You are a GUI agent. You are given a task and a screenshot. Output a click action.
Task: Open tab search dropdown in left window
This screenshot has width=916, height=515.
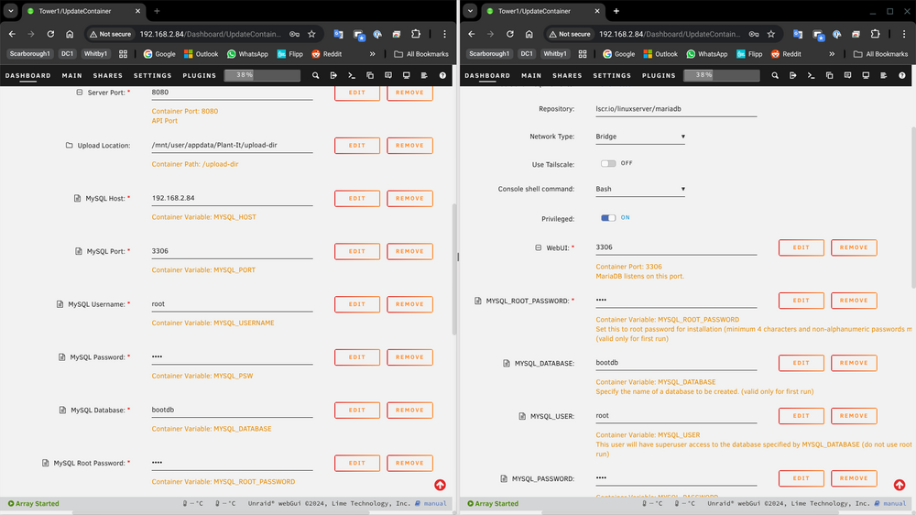coord(10,11)
